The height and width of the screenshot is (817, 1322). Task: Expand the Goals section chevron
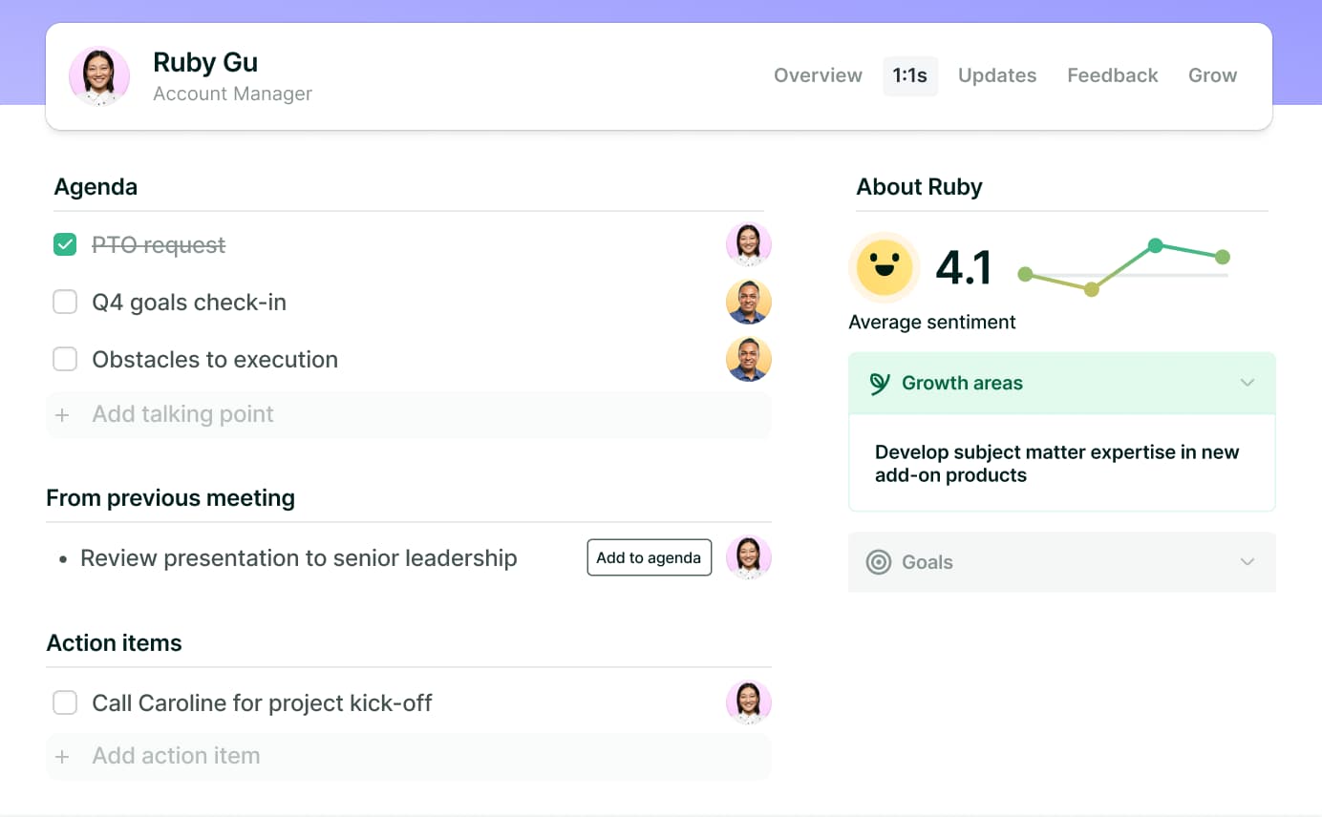pos(1247,562)
